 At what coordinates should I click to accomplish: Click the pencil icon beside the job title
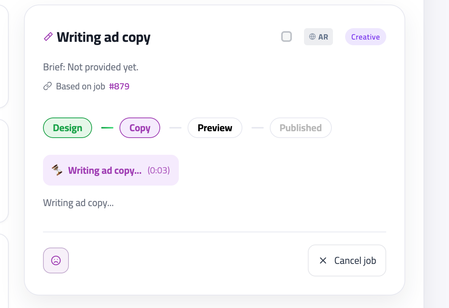click(48, 37)
